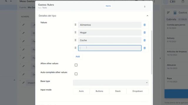Image resolution: width=188 pixels, height=105 pixels.
Task: Focus the empty fourth value field
Action: click(x=110, y=48)
